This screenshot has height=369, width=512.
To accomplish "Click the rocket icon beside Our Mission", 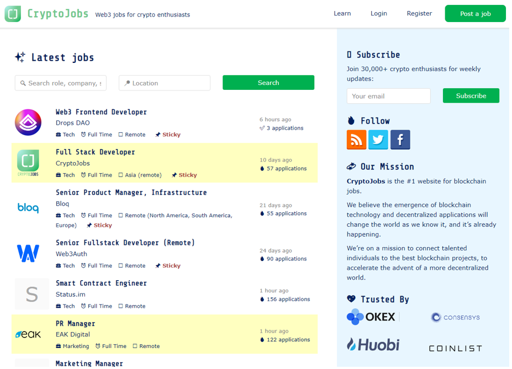I will pyautogui.click(x=351, y=166).
